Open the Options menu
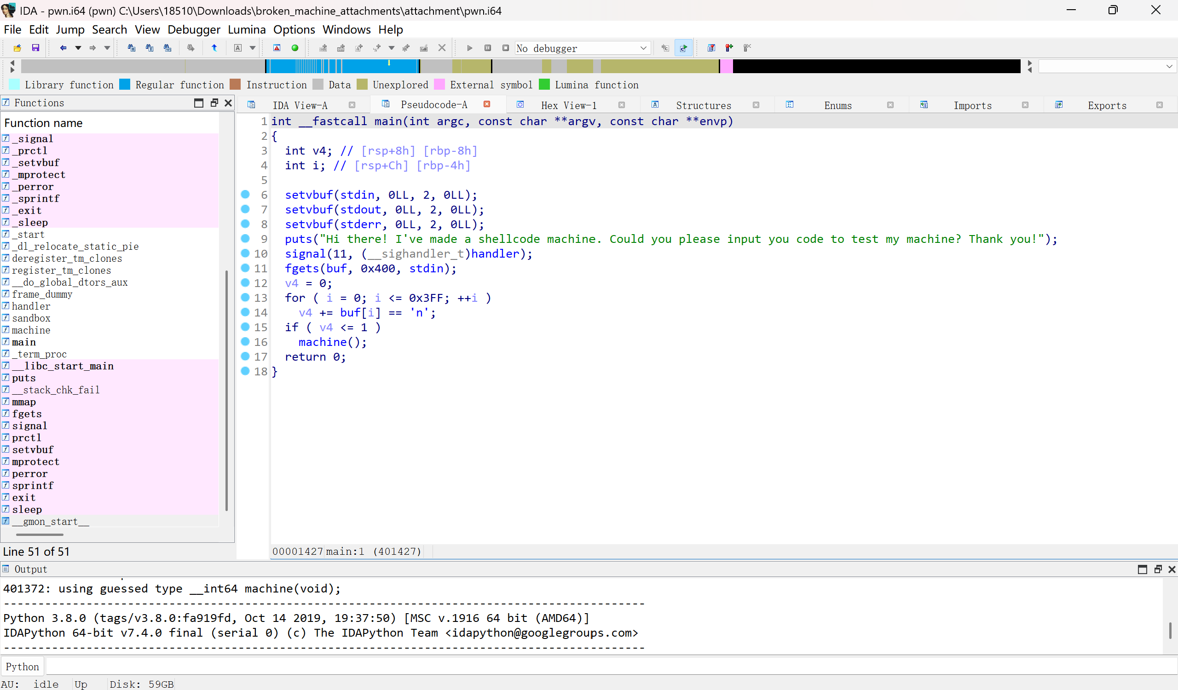This screenshot has height=690, width=1178. (x=294, y=30)
